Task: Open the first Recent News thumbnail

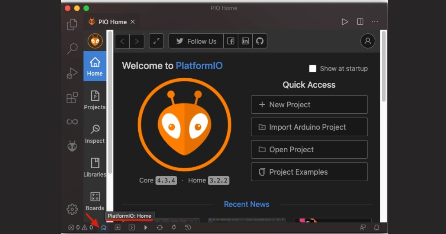Action: tap(161, 220)
